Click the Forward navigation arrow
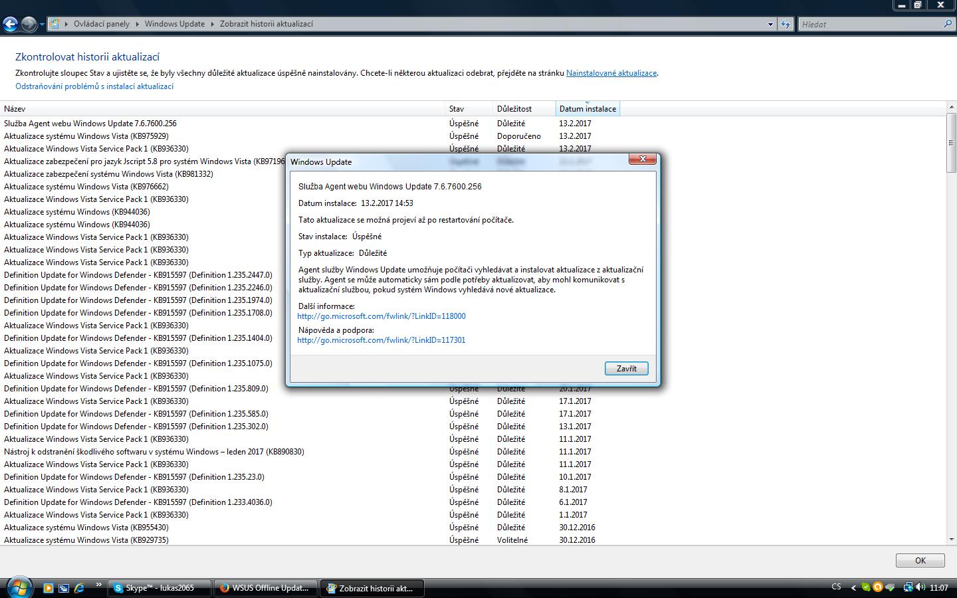The image size is (957, 598). tap(29, 25)
